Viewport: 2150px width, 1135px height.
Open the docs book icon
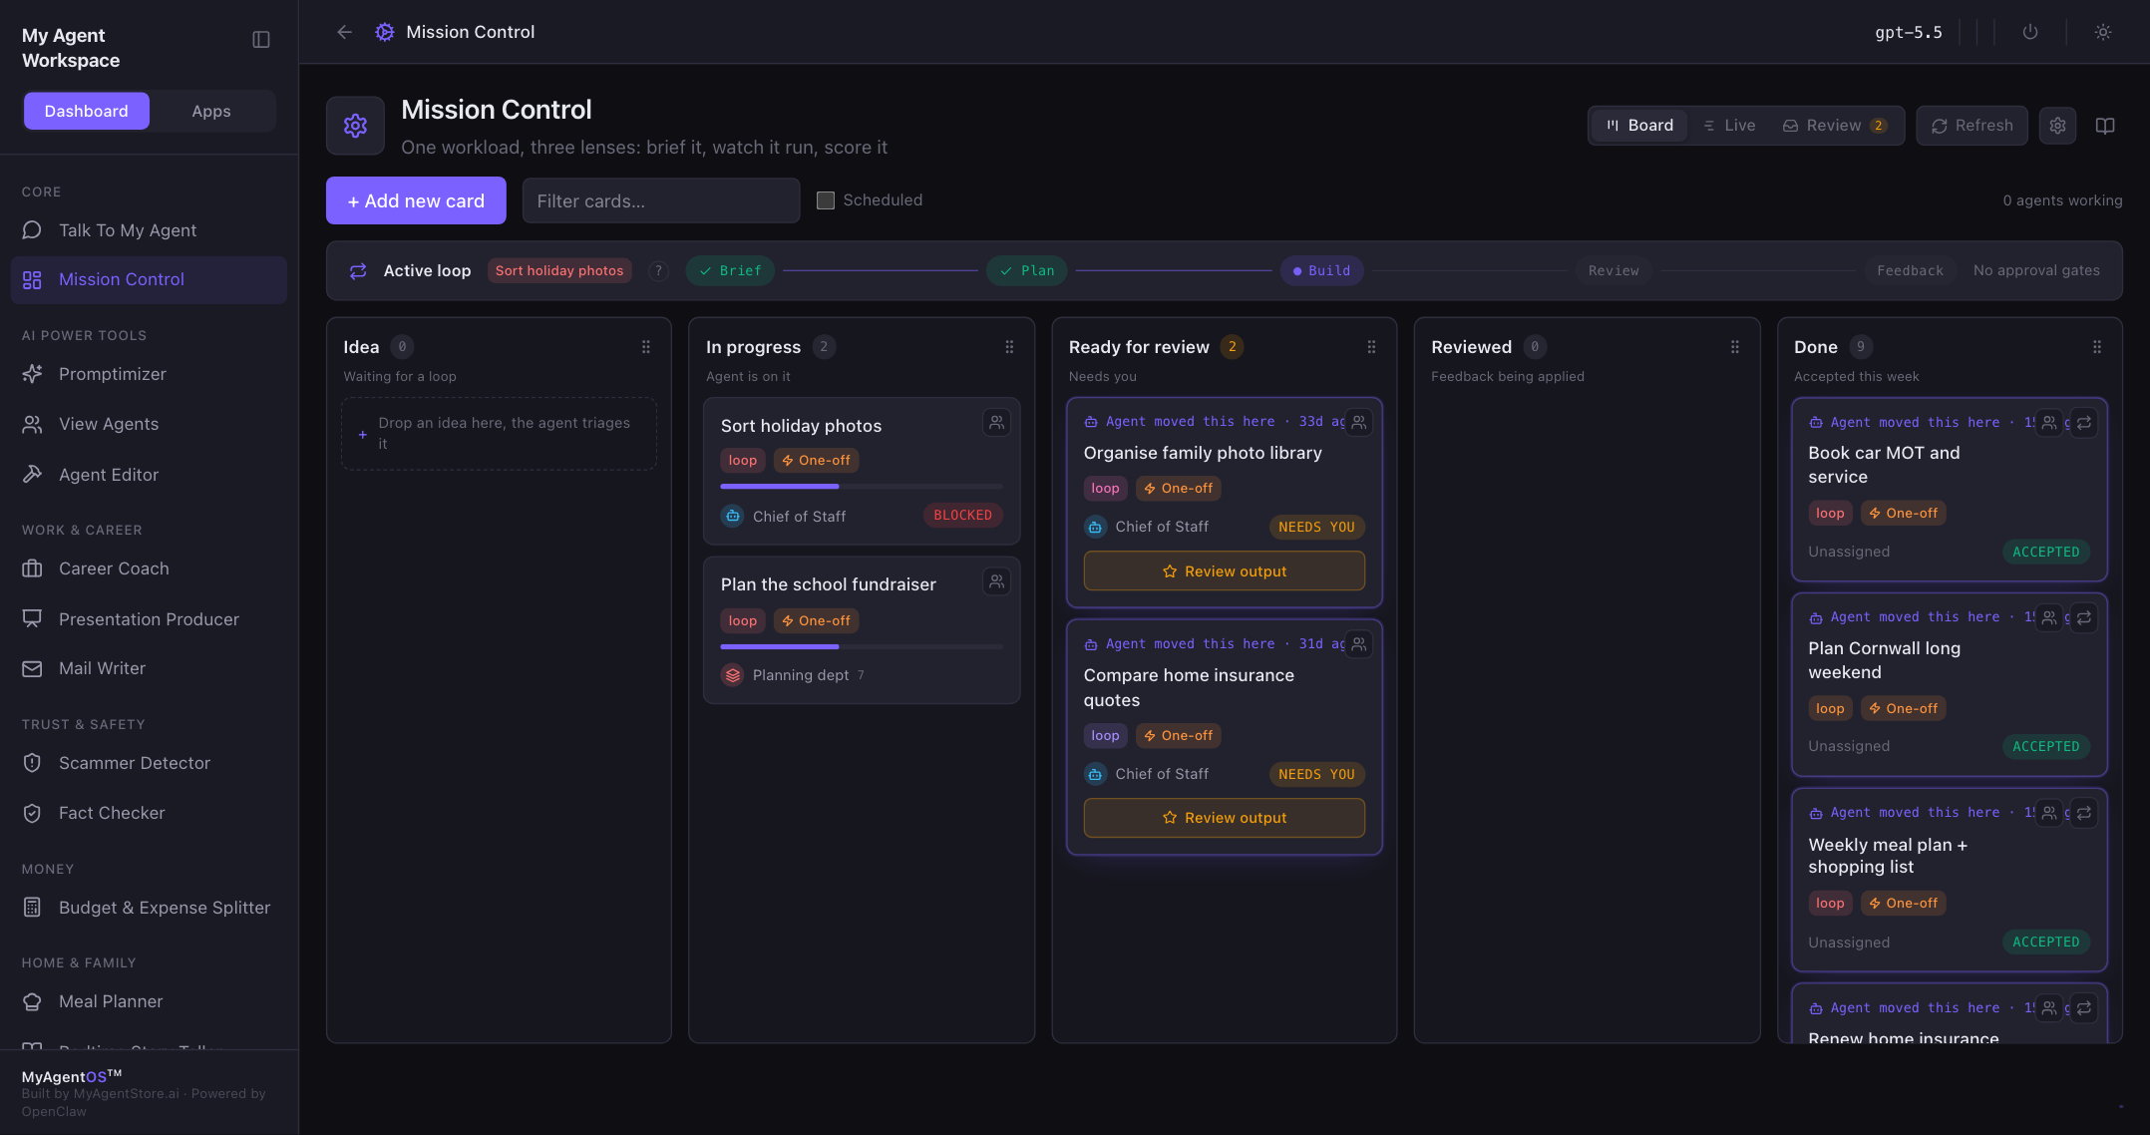[x=2105, y=126]
